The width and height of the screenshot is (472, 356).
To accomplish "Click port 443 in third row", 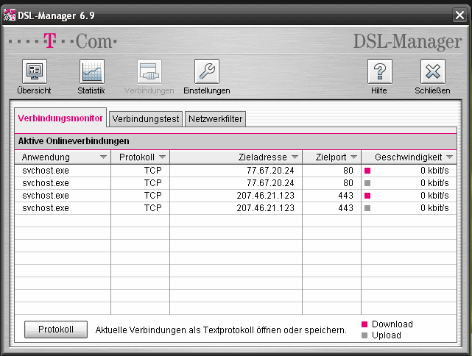I will [x=345, y=196].
